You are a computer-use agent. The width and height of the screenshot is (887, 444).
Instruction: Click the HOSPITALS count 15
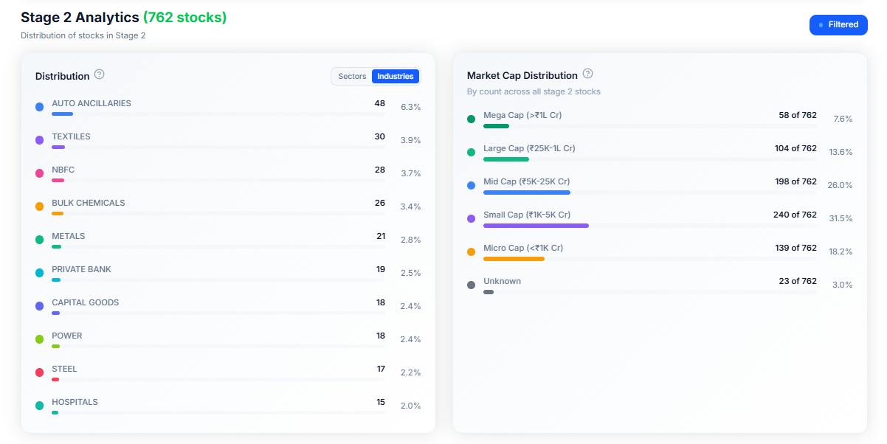tap(381, 402)
